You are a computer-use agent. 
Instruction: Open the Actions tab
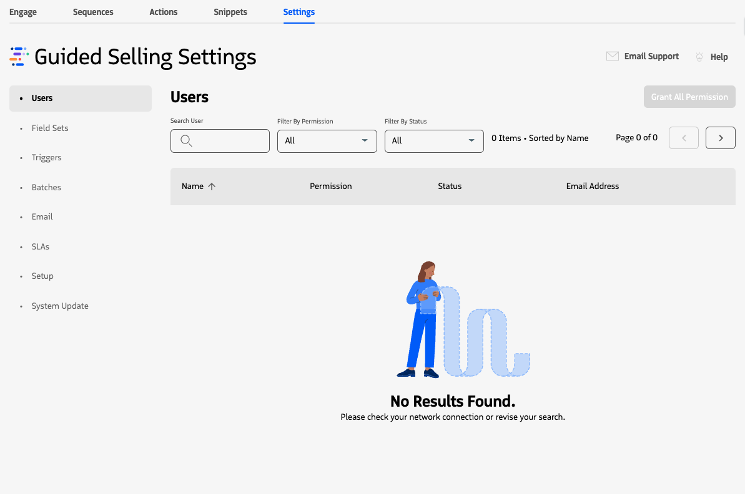(x=163, y=11)
